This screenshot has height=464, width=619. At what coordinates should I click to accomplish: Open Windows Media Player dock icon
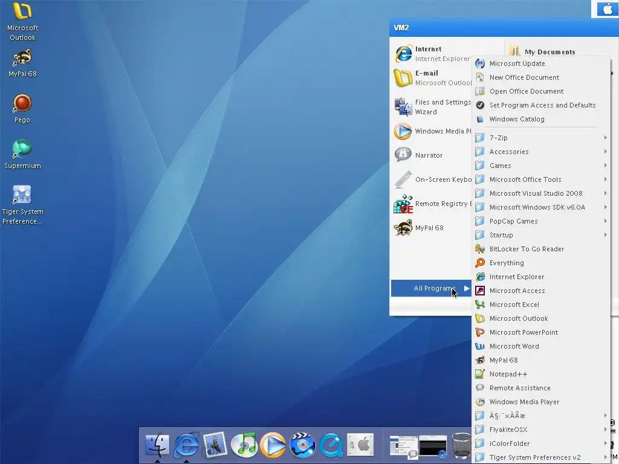tap(273, 445)
